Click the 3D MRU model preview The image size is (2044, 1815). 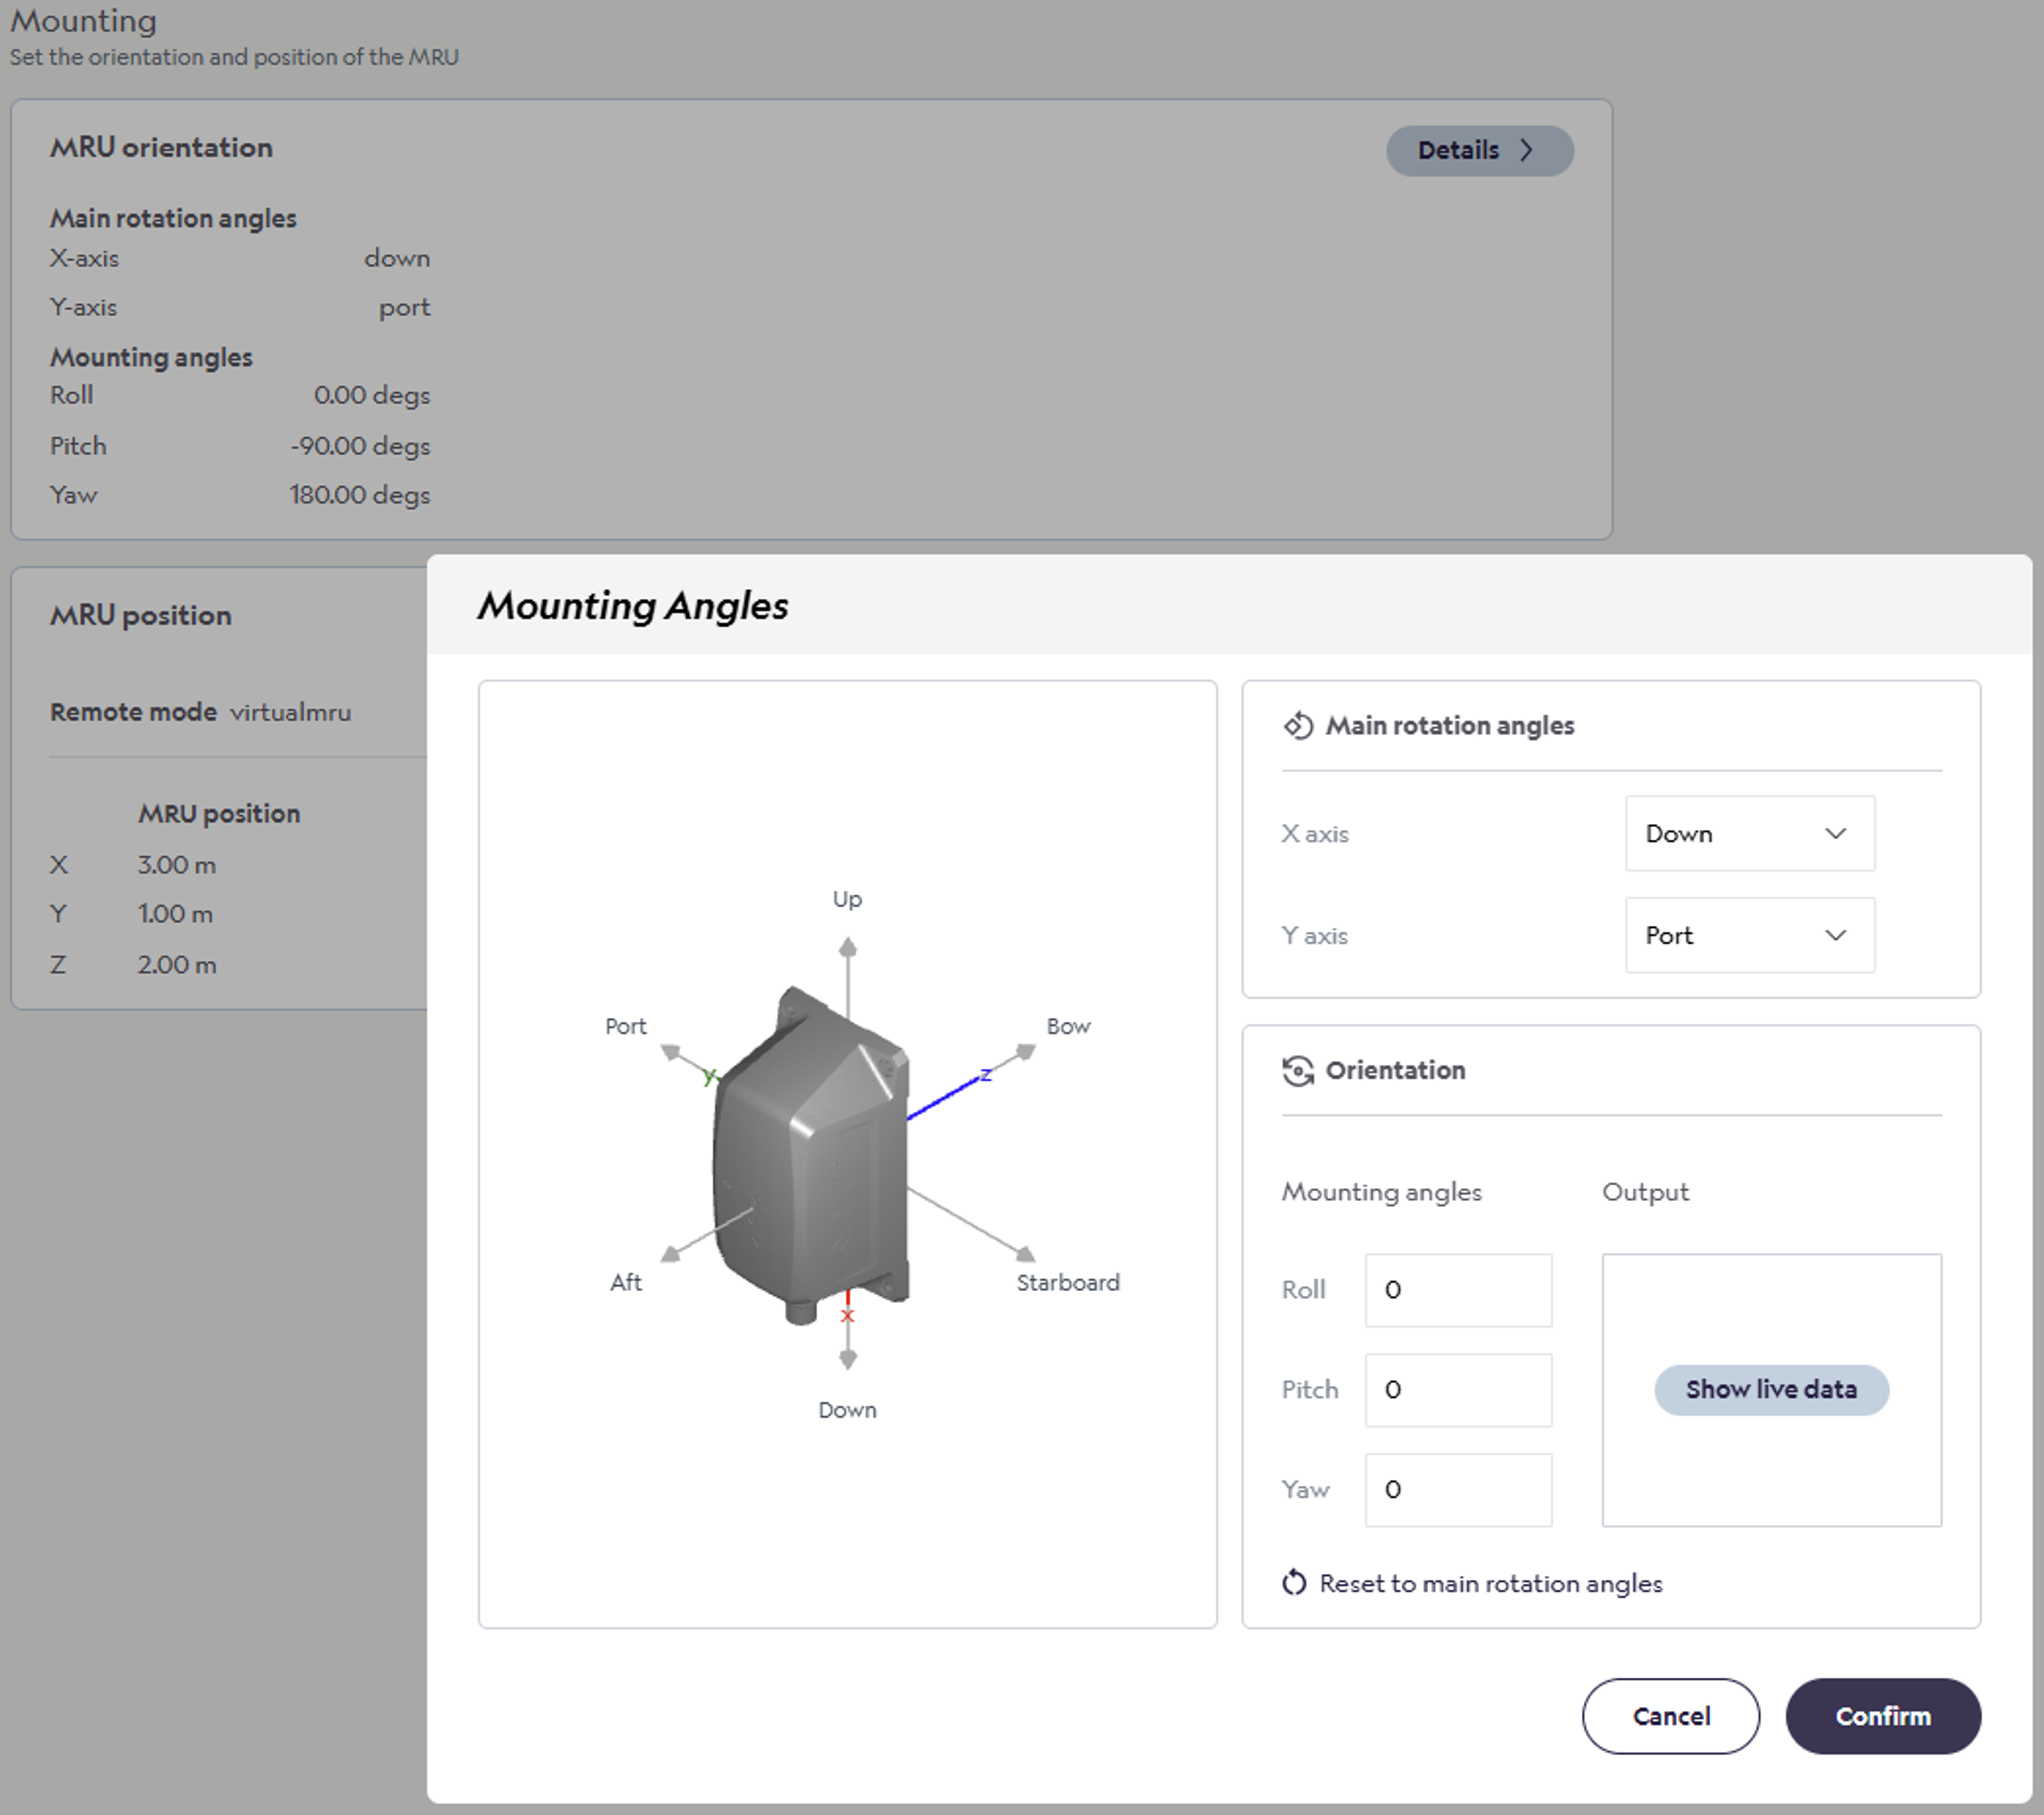812,1157
